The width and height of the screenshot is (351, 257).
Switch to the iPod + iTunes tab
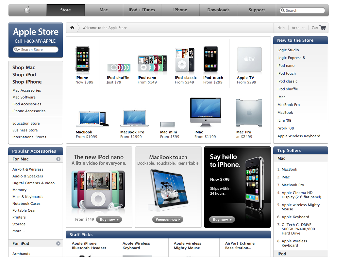(x=142, y=10)
